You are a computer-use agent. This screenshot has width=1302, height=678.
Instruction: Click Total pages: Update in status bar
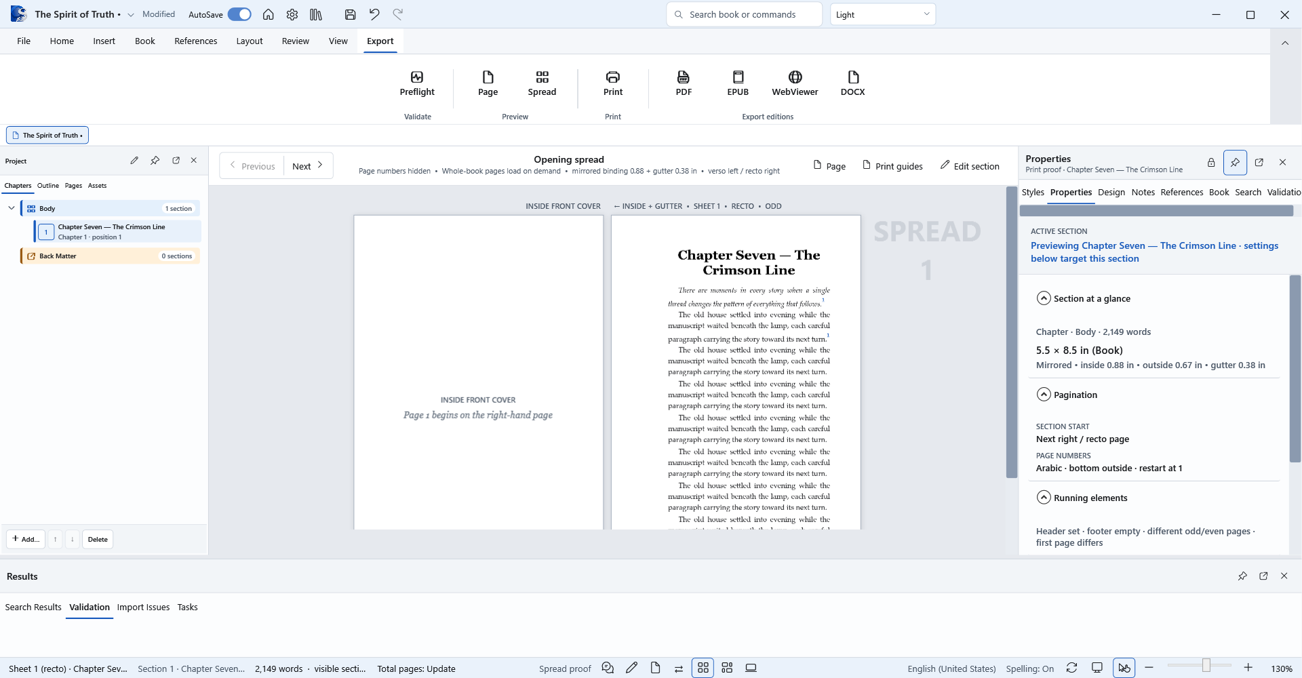pyautogui.click(x=416, y=669)
